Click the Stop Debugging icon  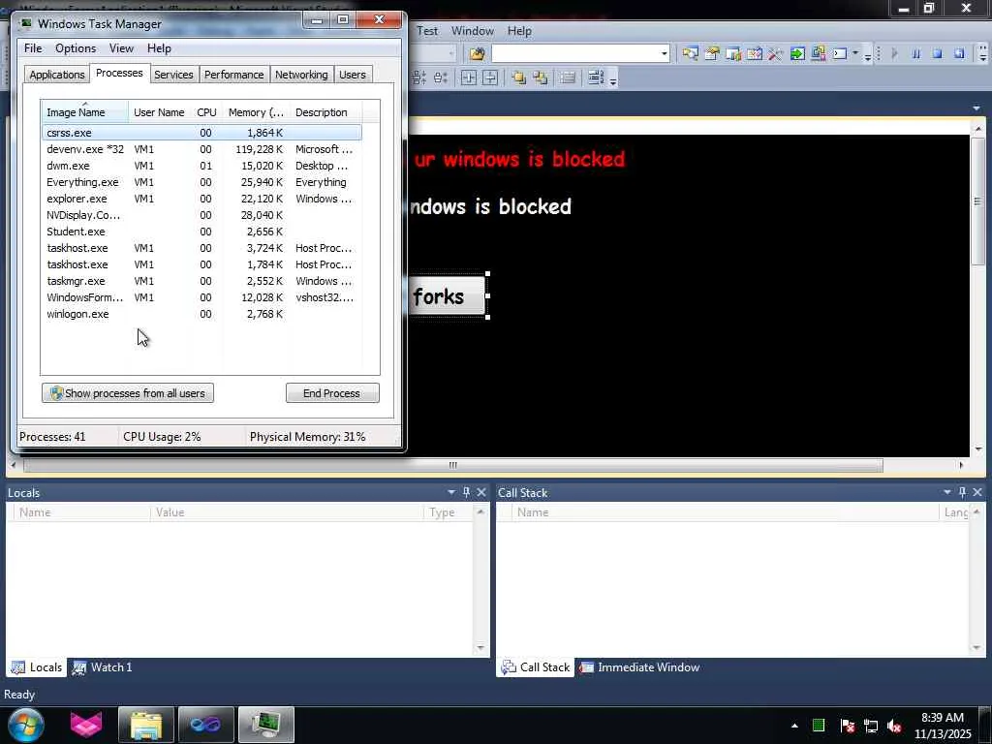[x=938, y=54]
